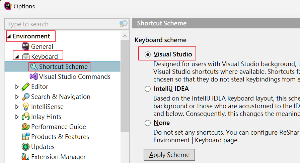This screenshot has width=300, height=163.
Task: Select the None keyboard scheme option
Action: click(148, 123)
